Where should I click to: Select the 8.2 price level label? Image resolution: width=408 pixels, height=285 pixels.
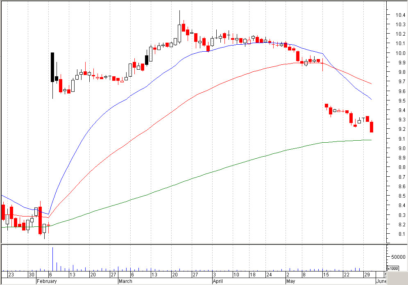[x=402, y=225]
